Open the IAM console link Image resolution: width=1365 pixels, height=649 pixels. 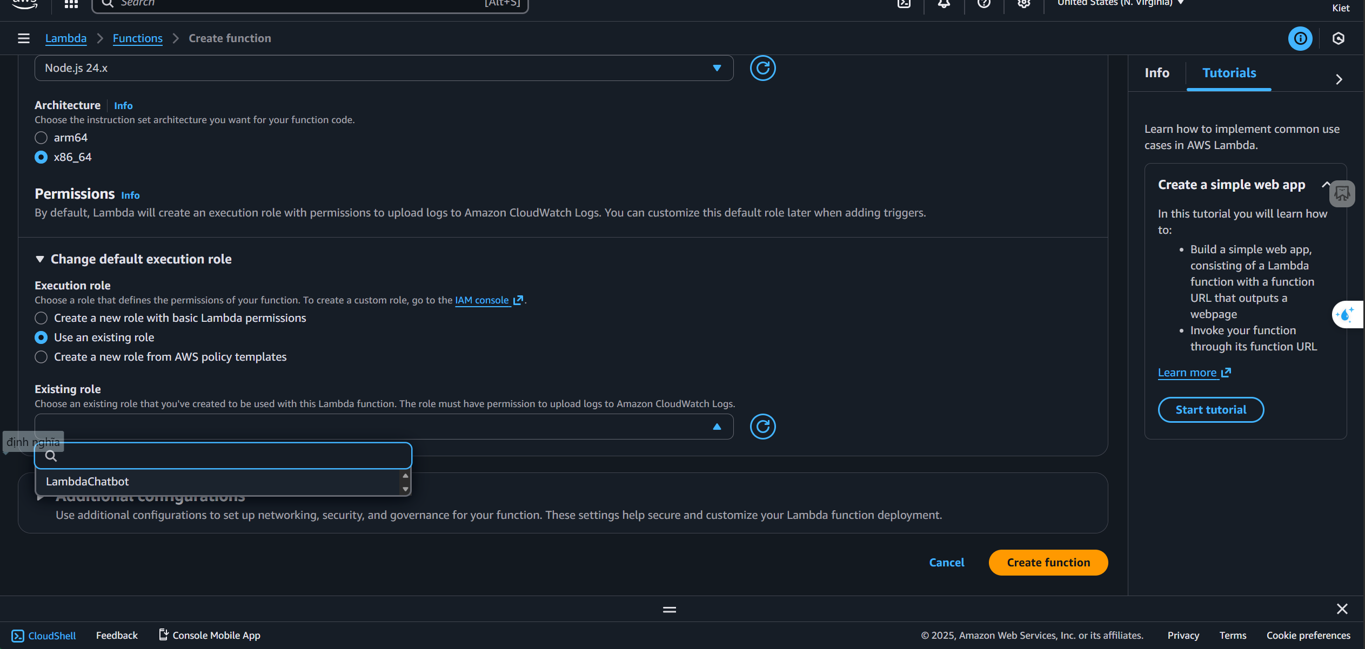pos(482,300)
